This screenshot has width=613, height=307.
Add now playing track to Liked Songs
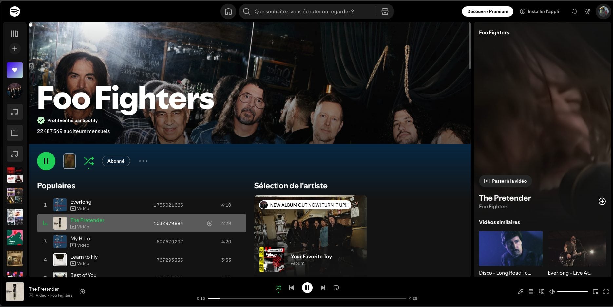[82, 292]
